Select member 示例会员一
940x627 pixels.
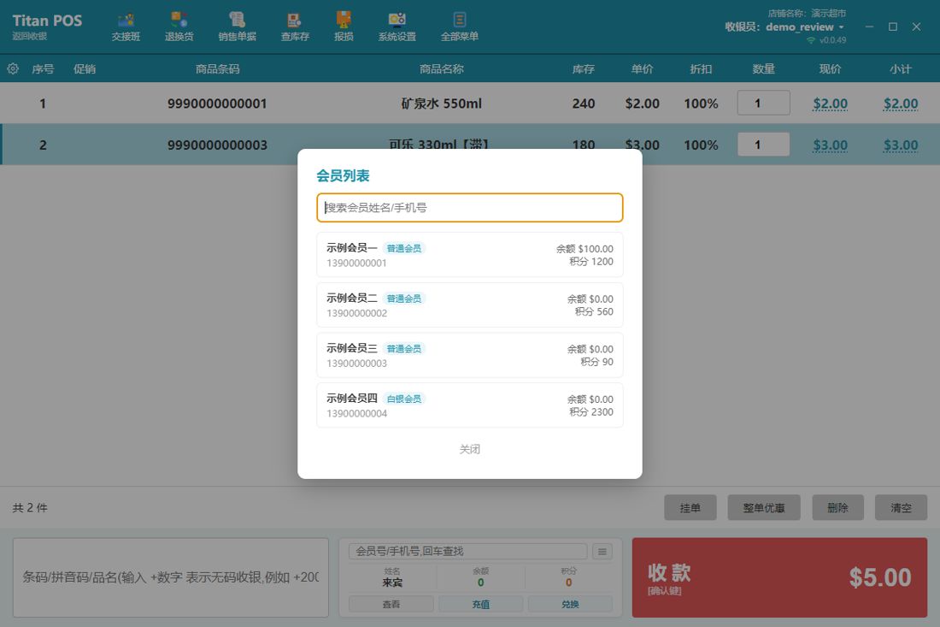tap(469, 255)
